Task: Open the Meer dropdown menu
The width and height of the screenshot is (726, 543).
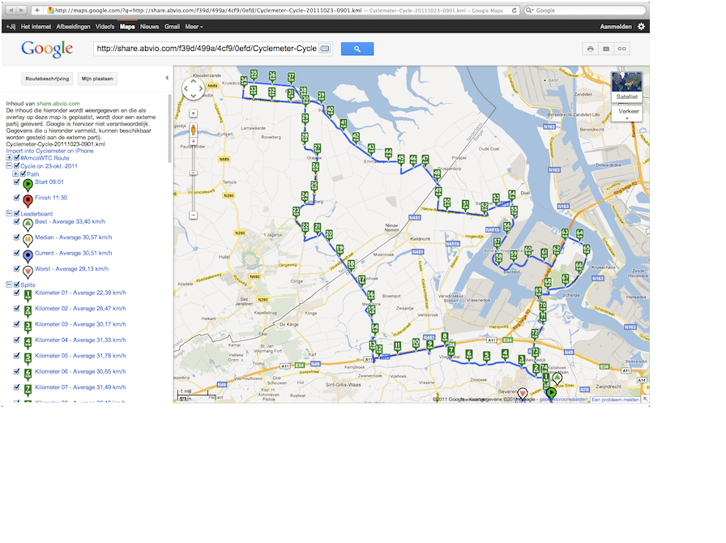Action: [x=194, y=27]
